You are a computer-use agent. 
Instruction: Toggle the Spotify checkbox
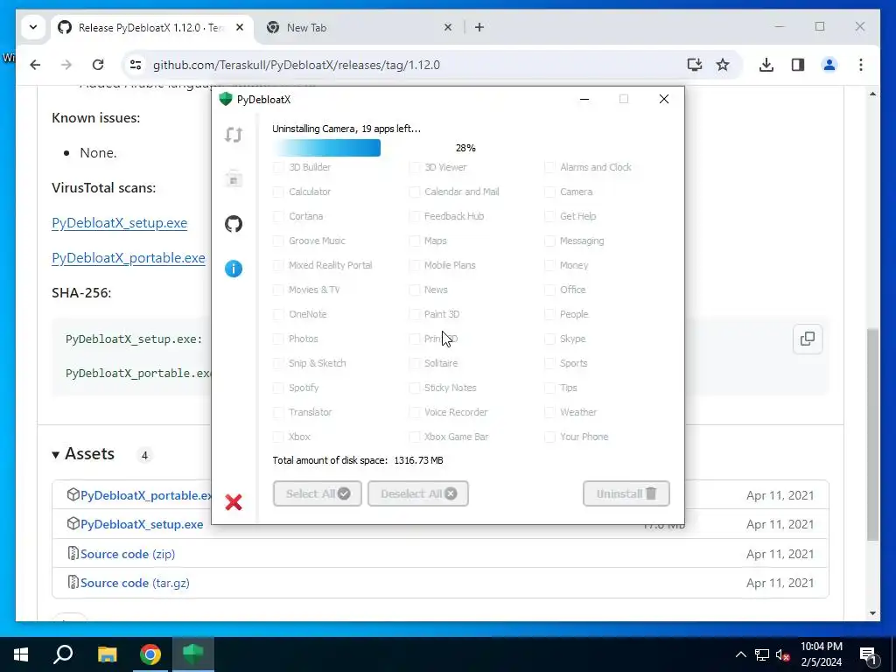point(278,388)
